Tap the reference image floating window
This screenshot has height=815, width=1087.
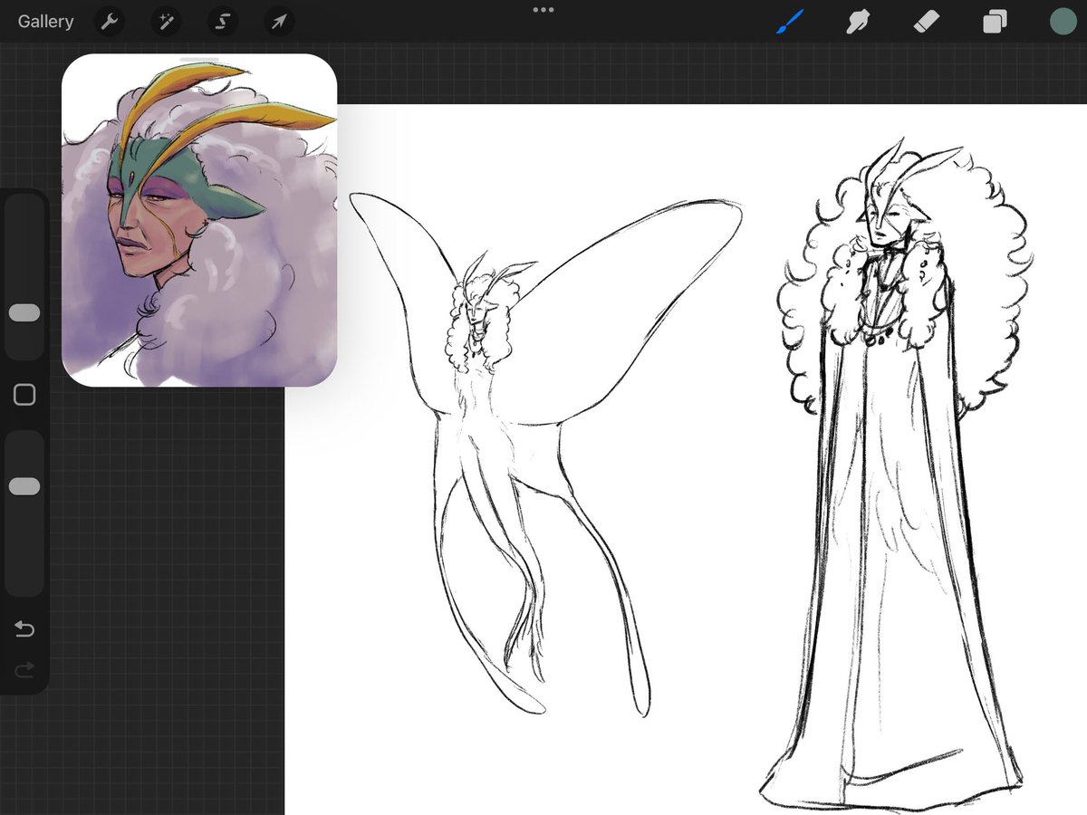click(x=199, y=220)
